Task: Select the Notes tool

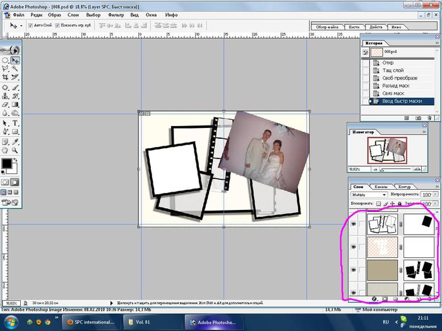Action: click(5, 142)
